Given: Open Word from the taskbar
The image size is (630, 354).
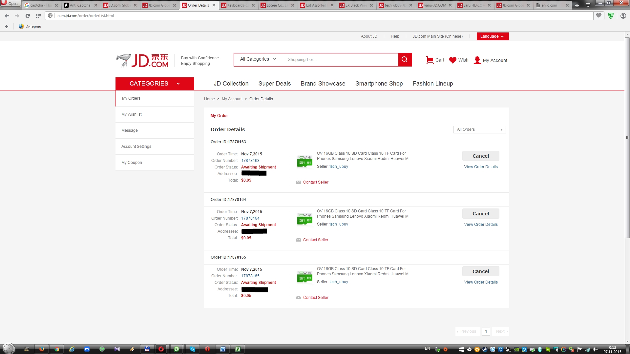Looking at the screenshot, I should pyautogui.click(x=223, y=349).
